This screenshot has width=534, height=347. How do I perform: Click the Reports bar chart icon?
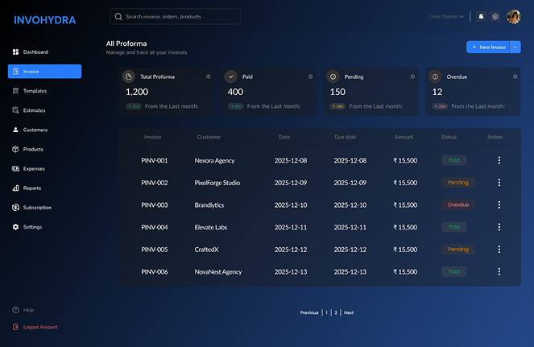(x=15, y=188)
